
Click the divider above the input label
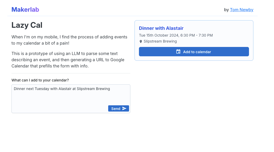pos(71,73)
